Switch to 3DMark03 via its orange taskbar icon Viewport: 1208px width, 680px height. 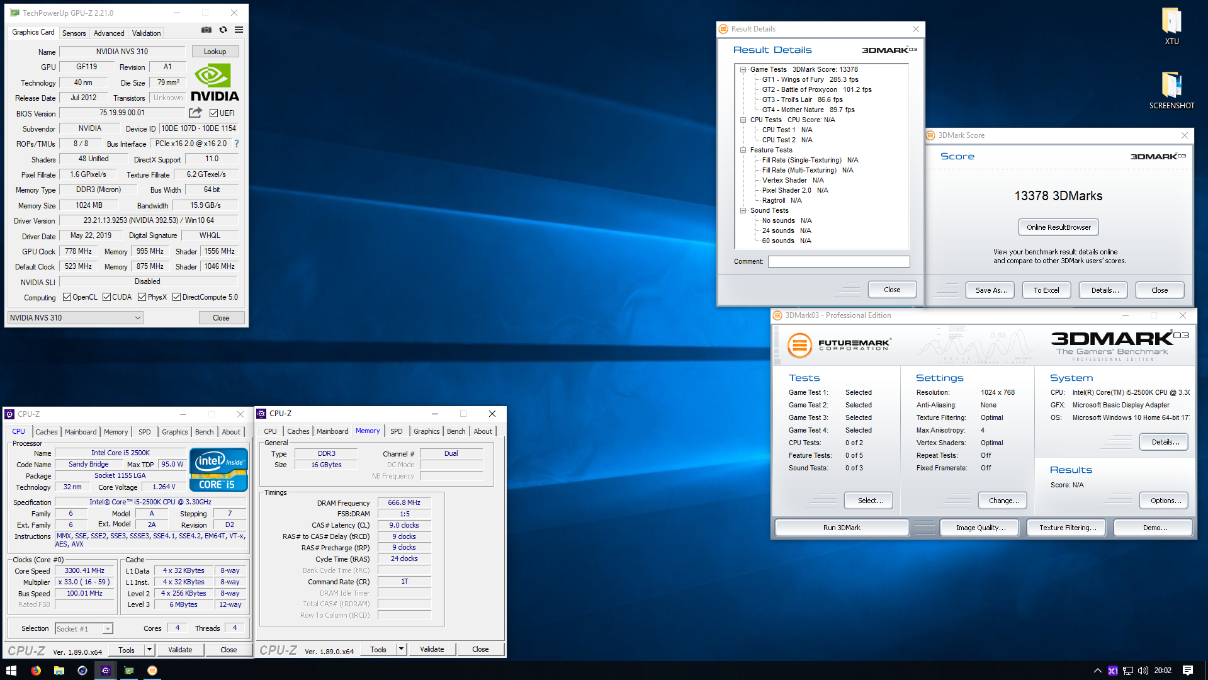[152, 671]
